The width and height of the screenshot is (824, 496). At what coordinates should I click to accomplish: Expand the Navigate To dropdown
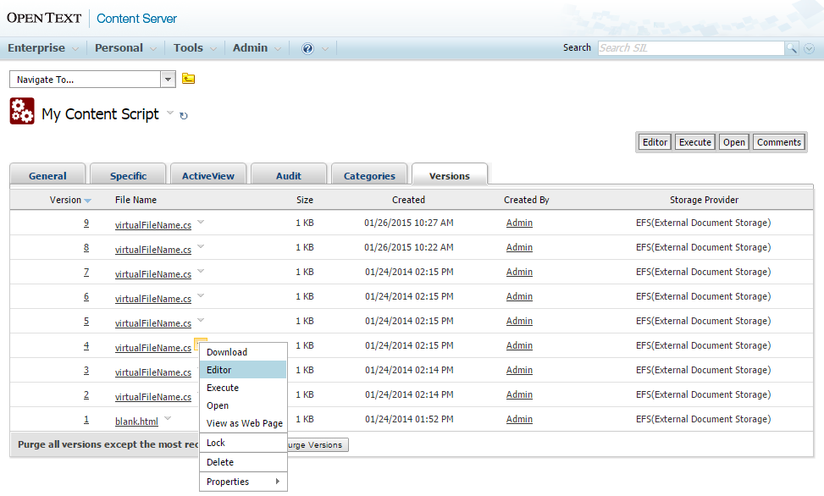[x=168, y=79]
